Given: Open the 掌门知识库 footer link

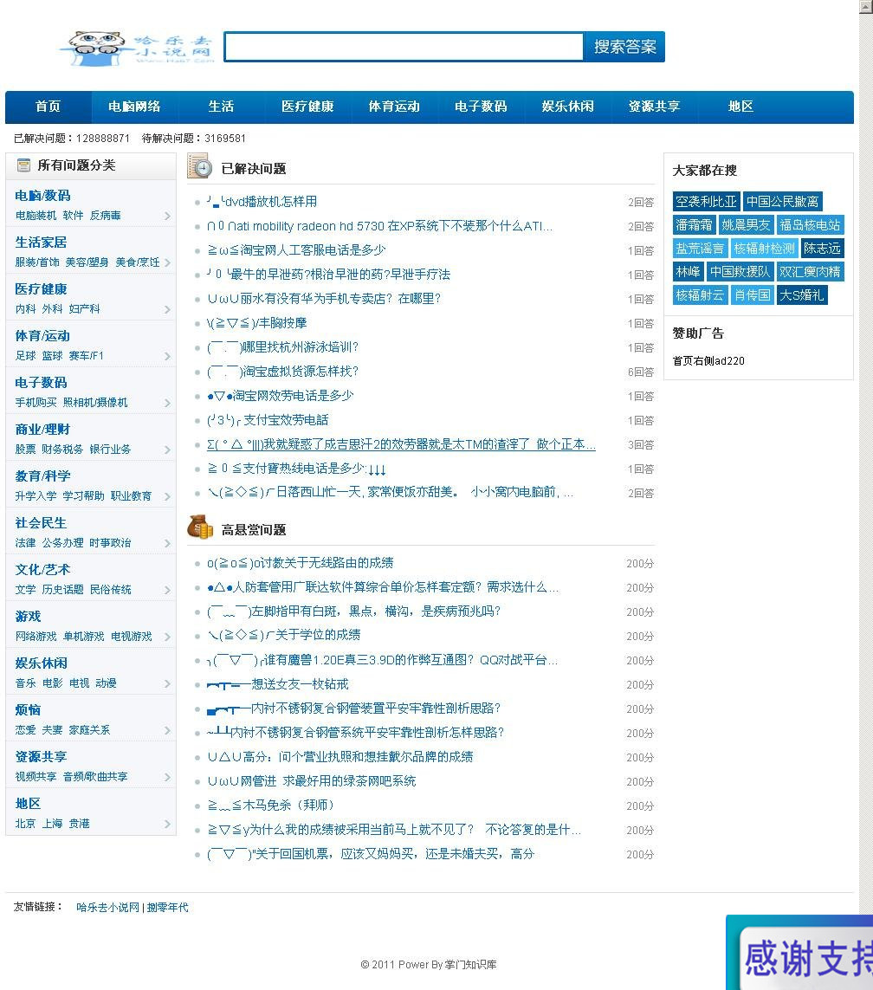Looking at the screenshot, I should (x=471, y=965).
